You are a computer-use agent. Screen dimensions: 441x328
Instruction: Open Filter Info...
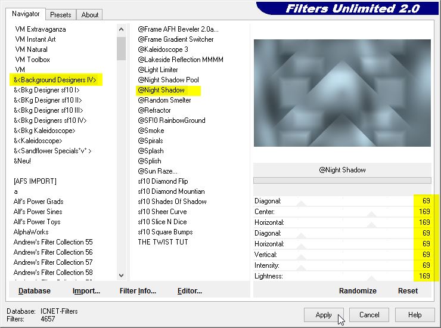pyautogui.click(x=138, y=291)
